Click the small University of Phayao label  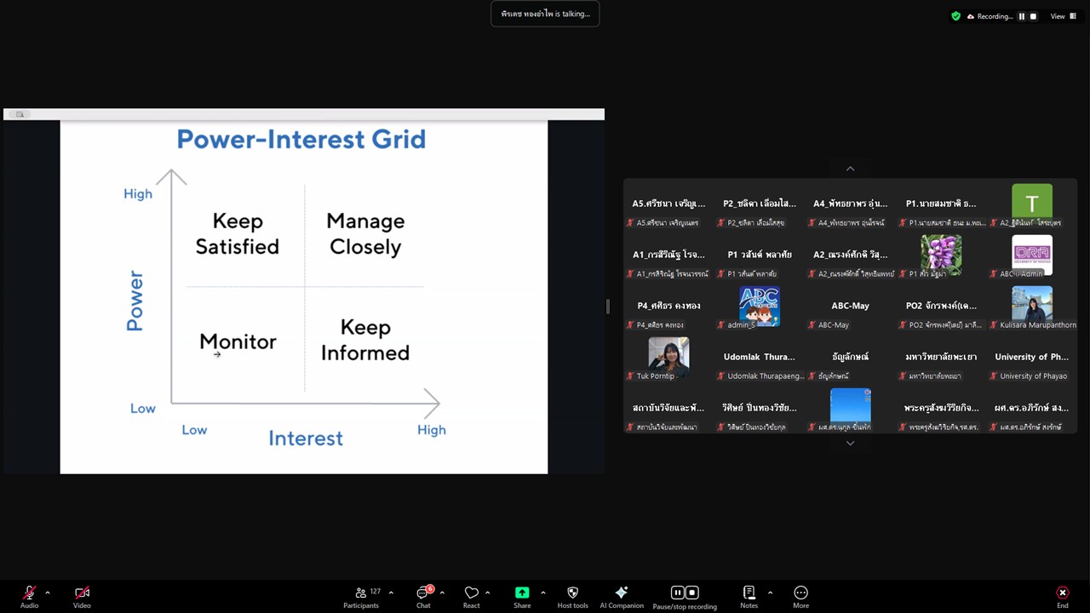(1033, 375)
